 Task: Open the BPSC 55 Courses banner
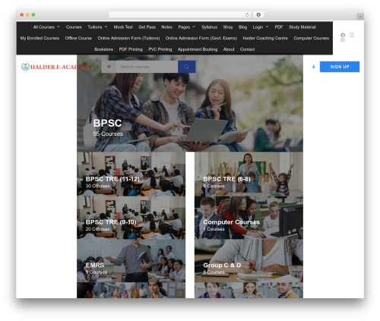[190, 103]
